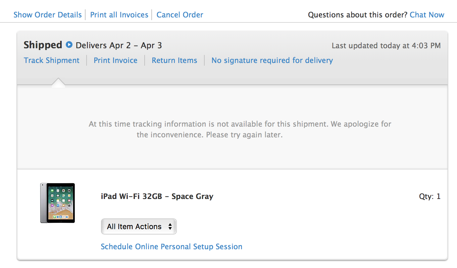The height and width of the screenshot is (268, 457).
Task: Click the blue arrow icon beside Shipped
Action: 69,45
